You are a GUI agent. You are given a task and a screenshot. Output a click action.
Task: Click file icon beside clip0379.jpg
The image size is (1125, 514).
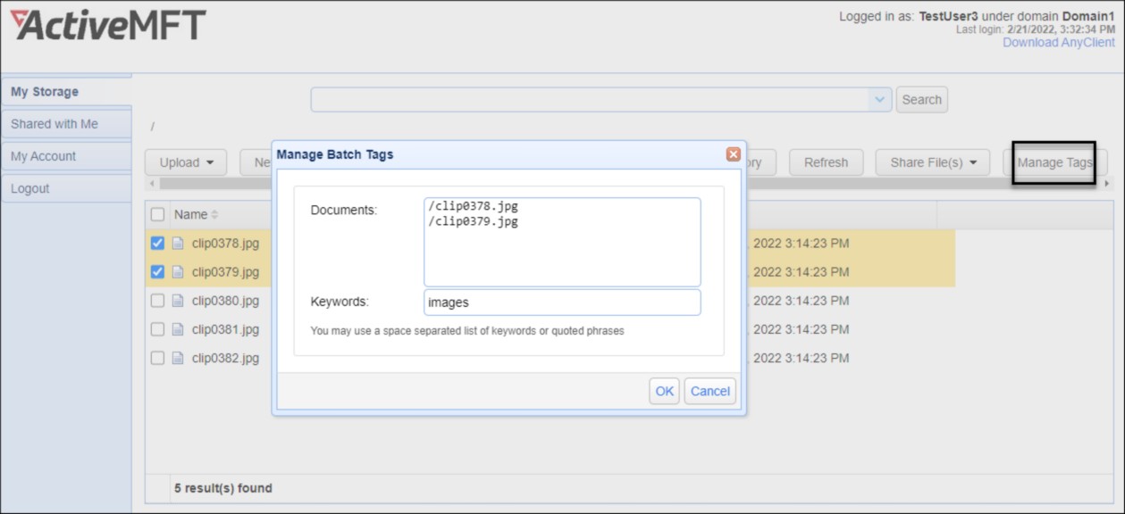pyautogui.click(x=178, y=272)
